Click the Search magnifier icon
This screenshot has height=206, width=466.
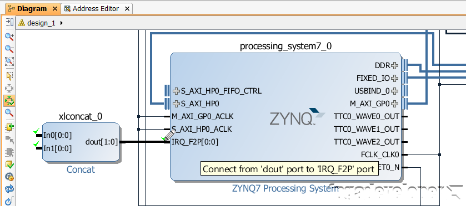point(9,113)
